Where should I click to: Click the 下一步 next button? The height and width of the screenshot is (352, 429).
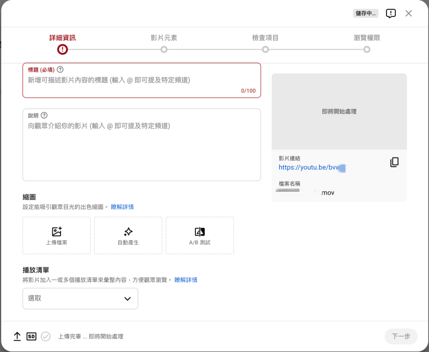tap(401, 336)
